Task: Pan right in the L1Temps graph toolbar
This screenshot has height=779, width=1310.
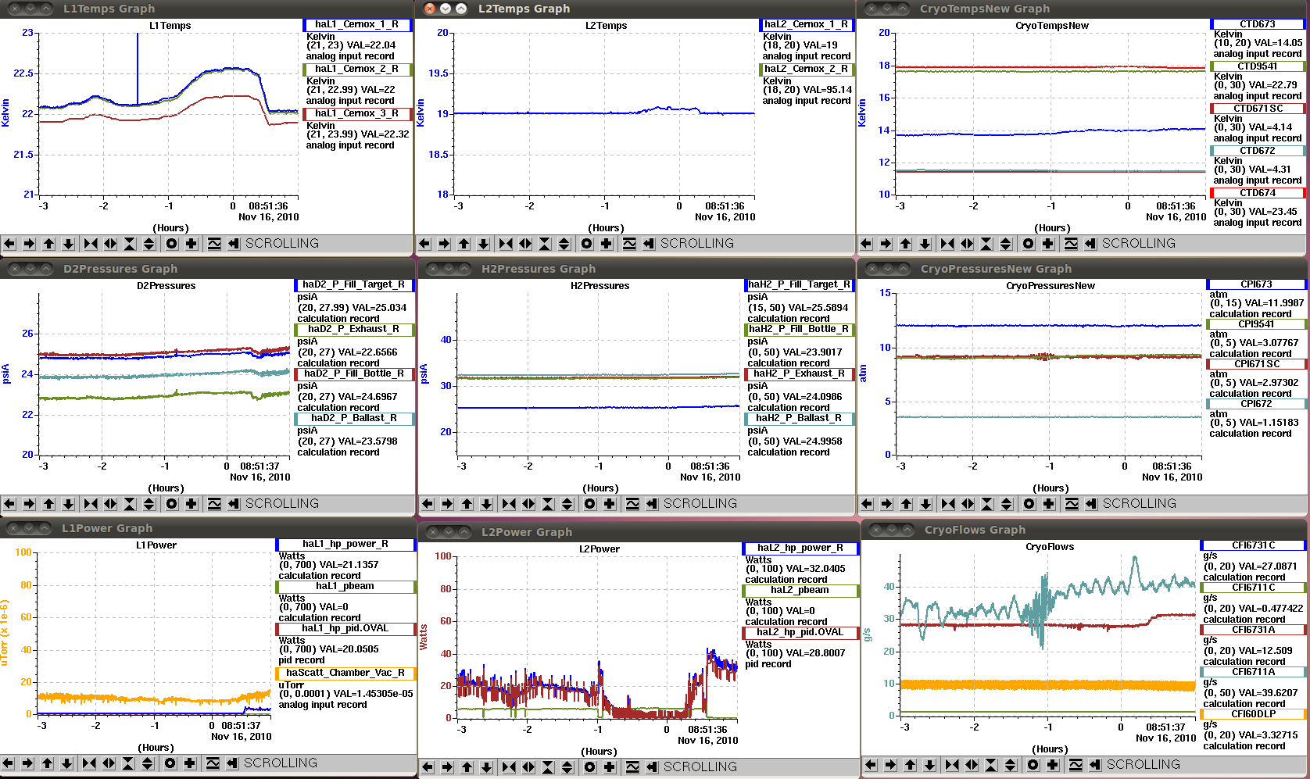Action: click(29, 244)
